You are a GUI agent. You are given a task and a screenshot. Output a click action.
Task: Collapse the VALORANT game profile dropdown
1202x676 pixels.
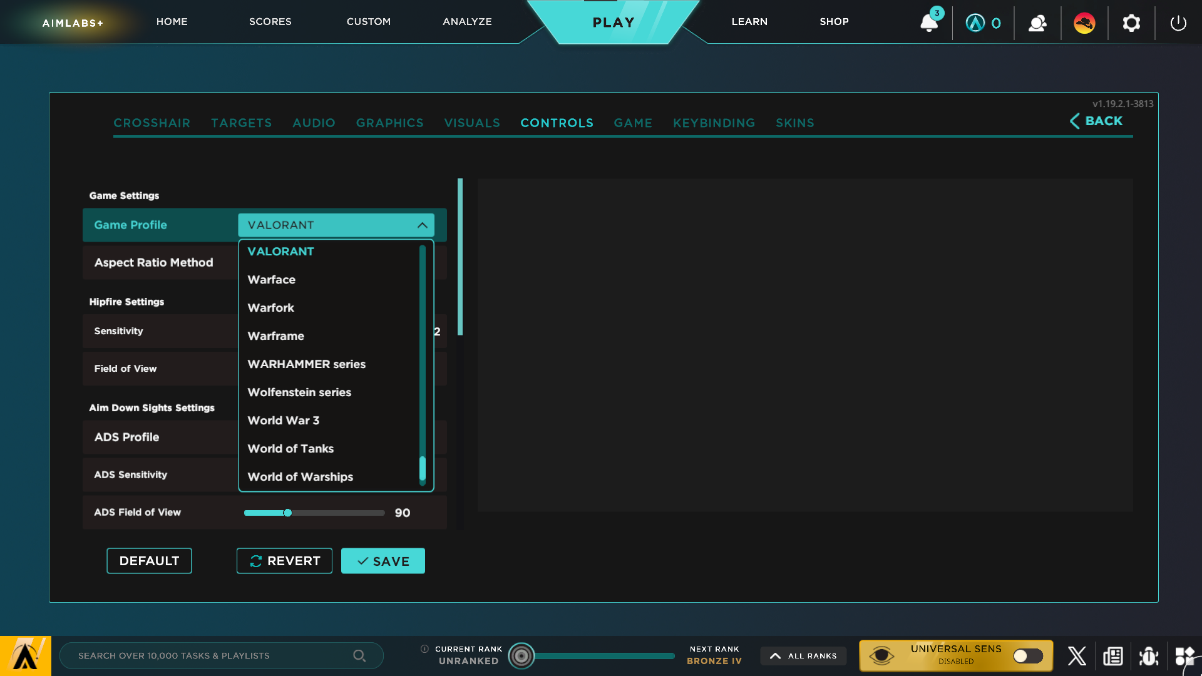point(421,225)
